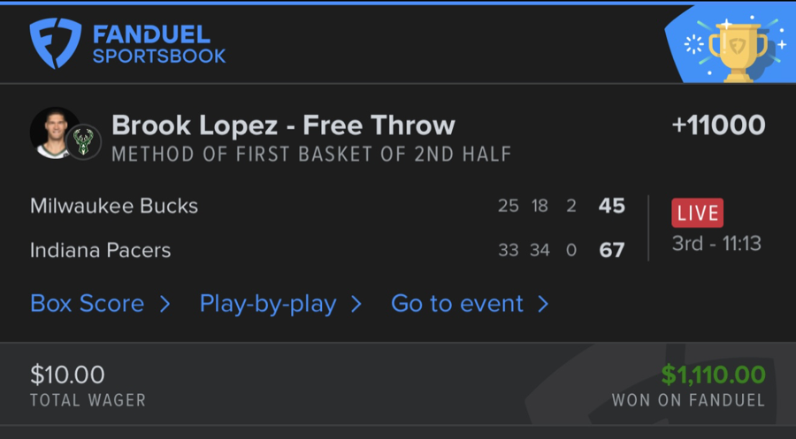Click the +11000 odds value

pyautogui.click(x=718, y=125)
